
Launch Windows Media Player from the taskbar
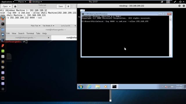tap(105, 87)
